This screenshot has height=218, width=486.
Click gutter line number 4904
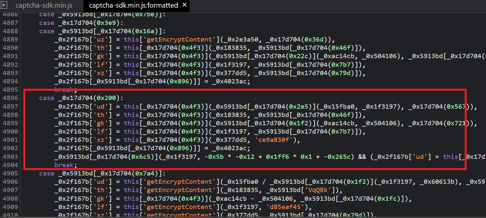pos(10,165)
